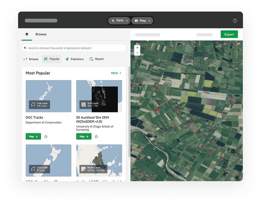Open 05 Auckland 15m DEM title link
Screen dimensions: 261x203
93,119
